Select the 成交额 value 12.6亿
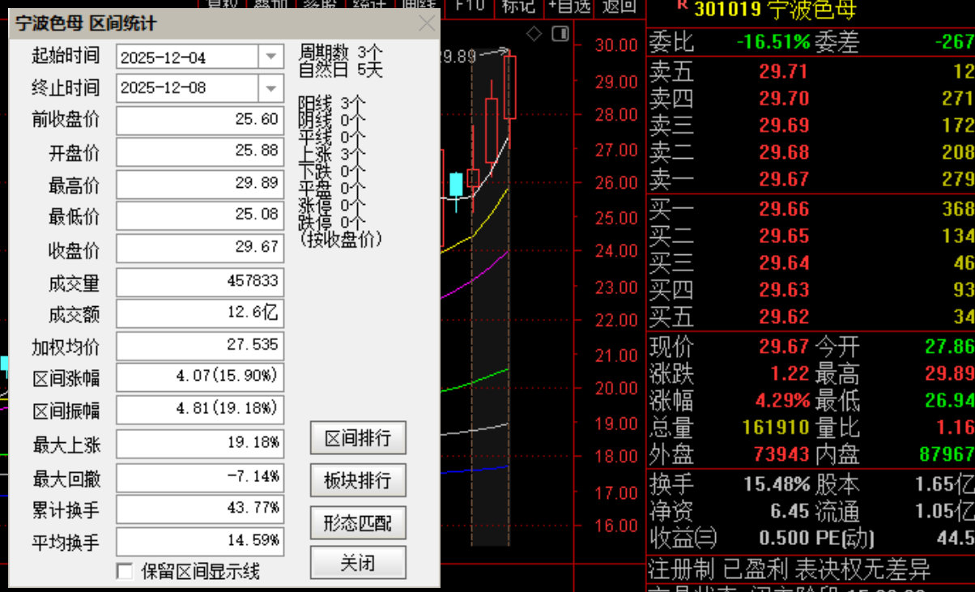The width and height of the screenshot is (975, 592). 200,313
